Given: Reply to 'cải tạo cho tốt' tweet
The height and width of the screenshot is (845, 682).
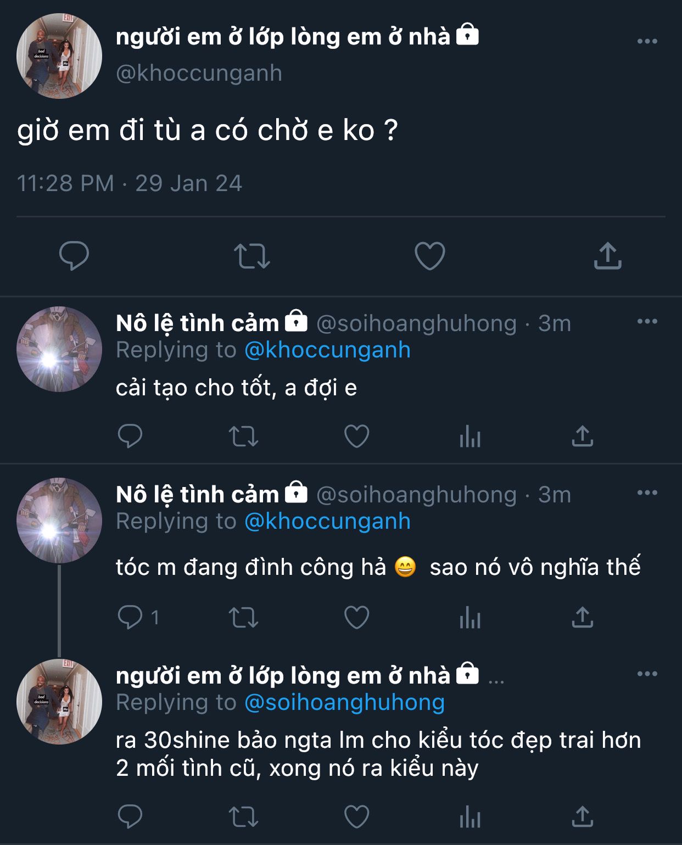Looking at the screenshot, I should tap(130, 437).
